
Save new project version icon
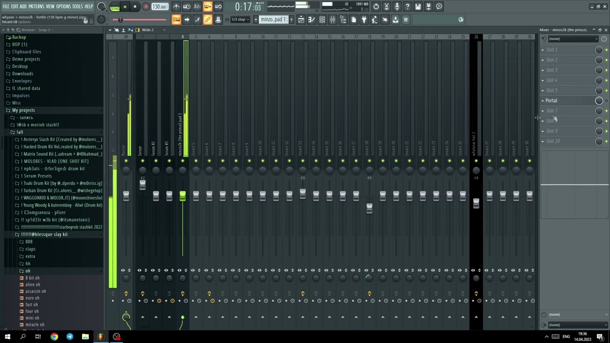point(429,7)
